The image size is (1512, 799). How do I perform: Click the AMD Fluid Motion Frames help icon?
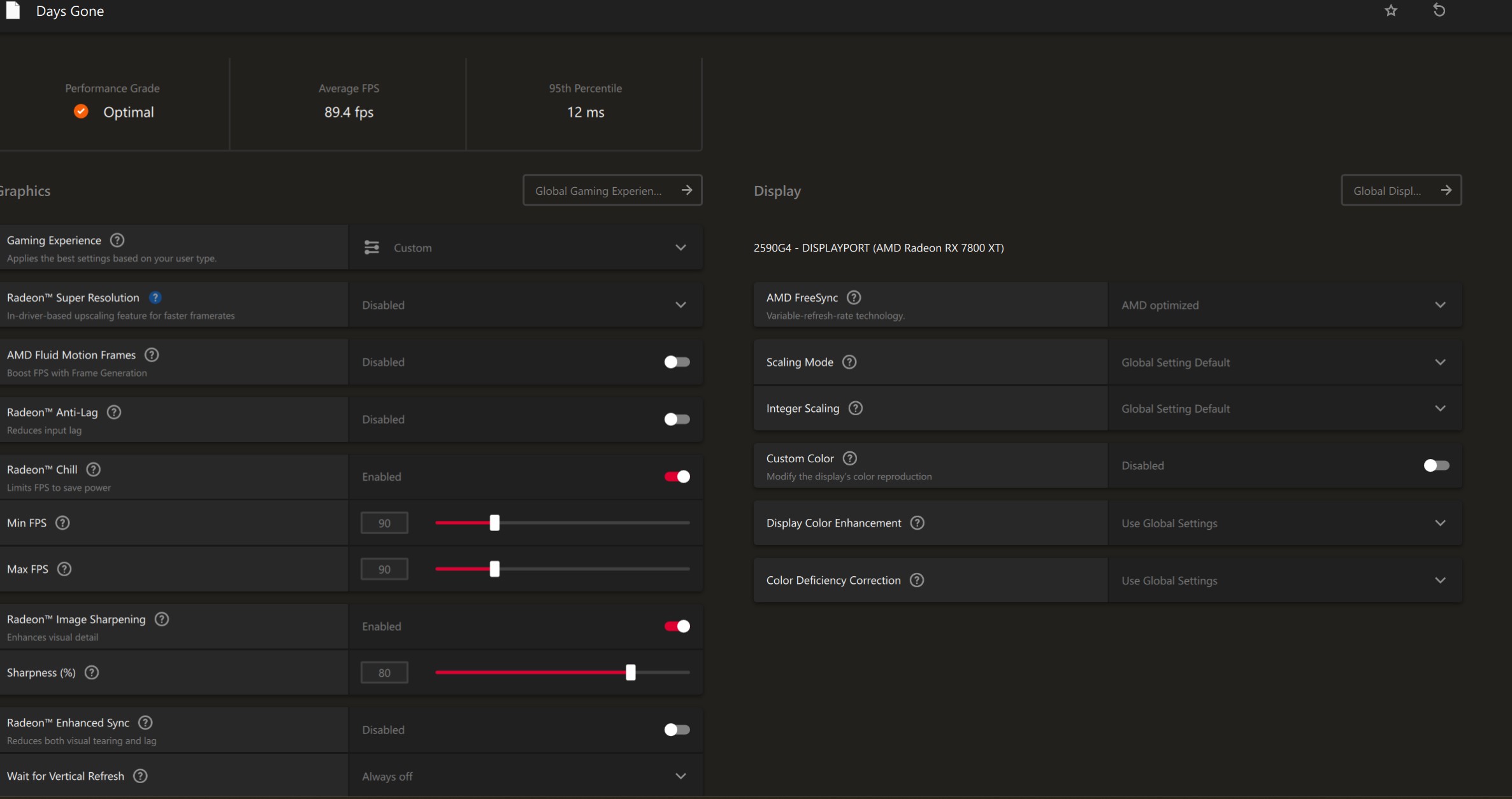pos(152,355)
